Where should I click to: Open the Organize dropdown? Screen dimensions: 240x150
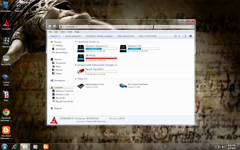coord(55,36)
